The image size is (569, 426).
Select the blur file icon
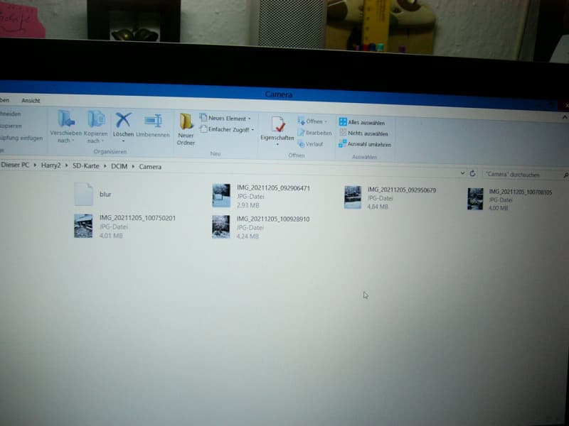pos(83,194)
